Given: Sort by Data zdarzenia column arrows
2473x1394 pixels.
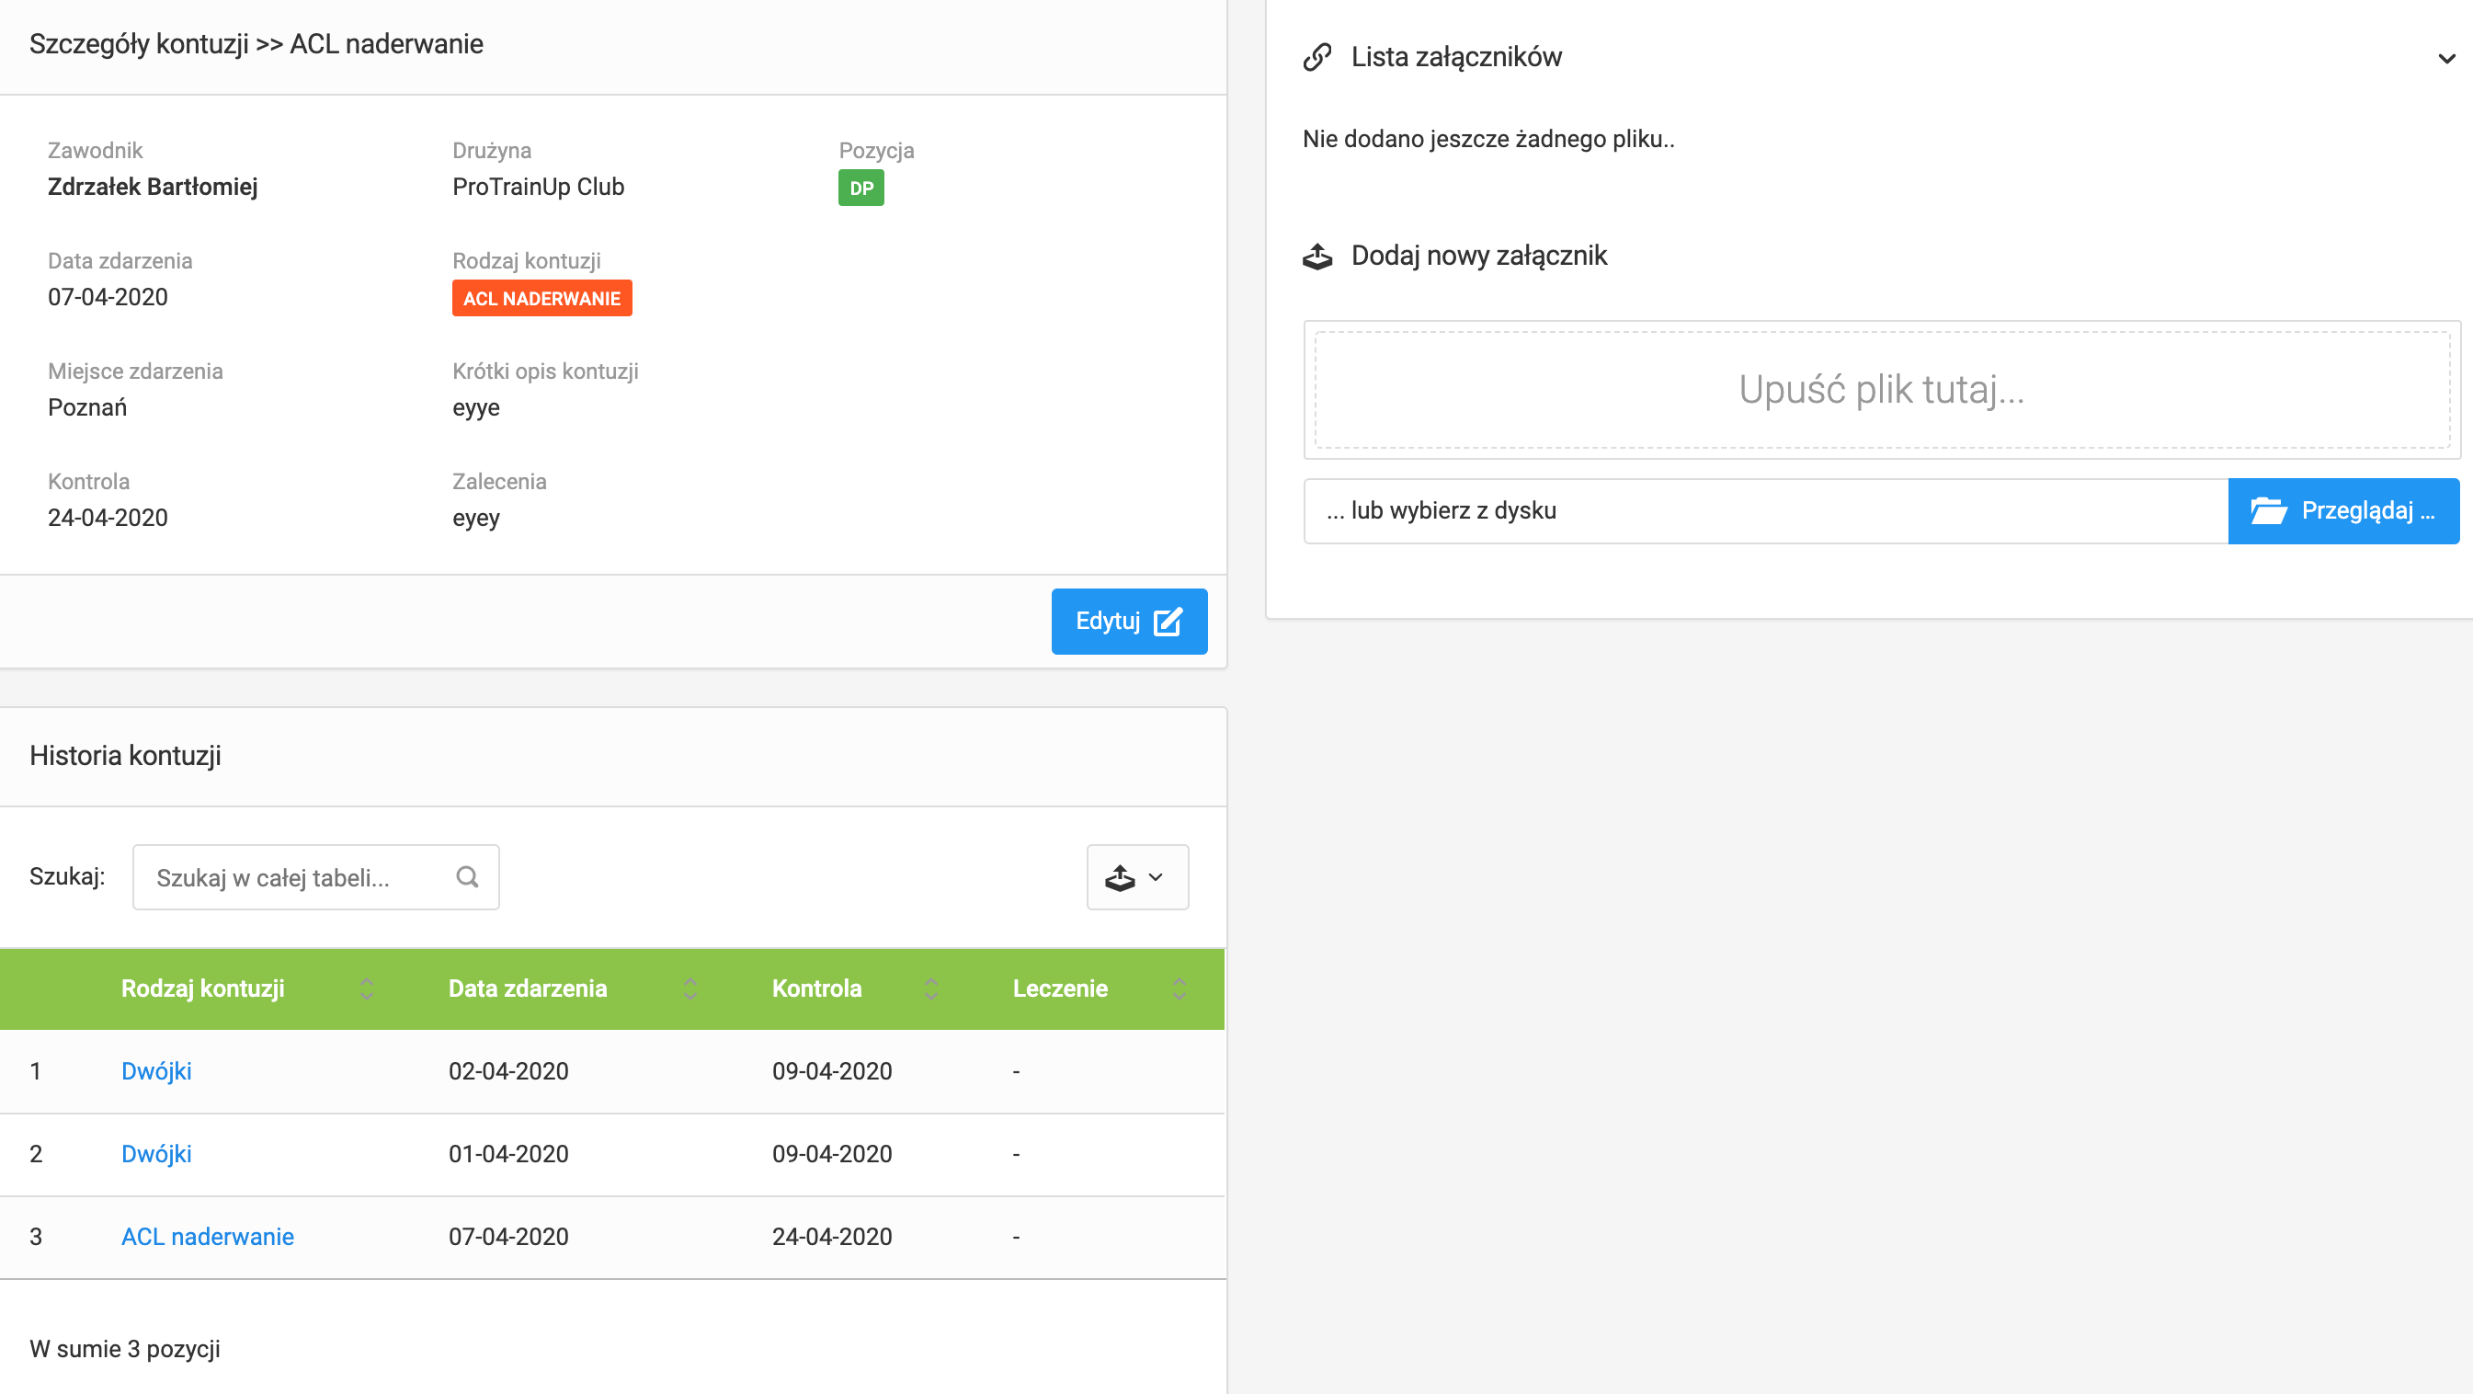Looking at the screenshot, I should (x=690, y=988).
